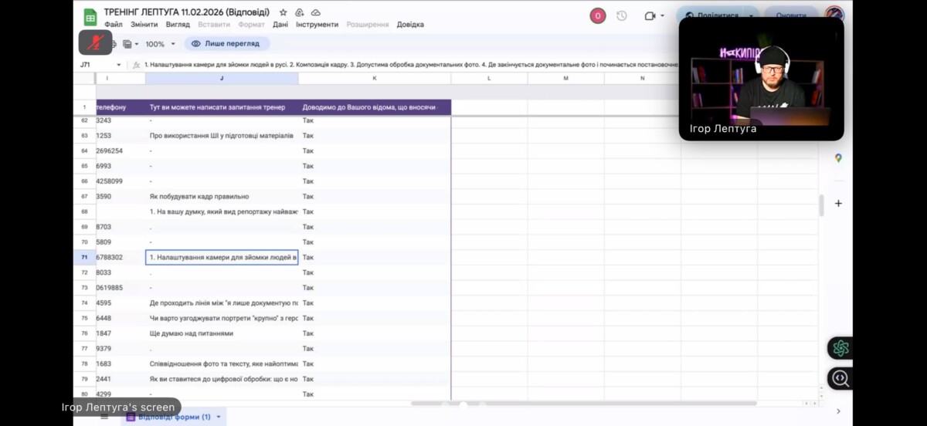927x426 pixels.
Task: Expand the name box J71 dropdown
Action: click(x=118, y=65)
